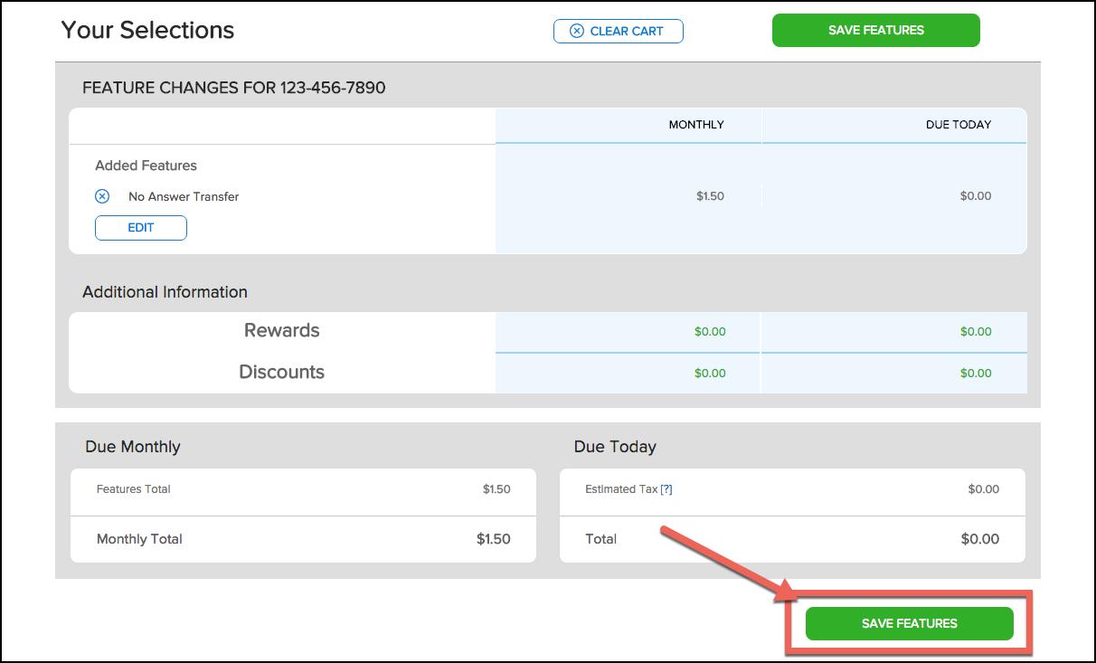Click the Due Today column header
This screenshot has height=663, width=1096.
pos(958,125)
